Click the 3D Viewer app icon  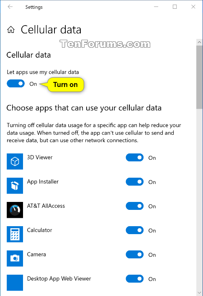(x=15, y=161)
